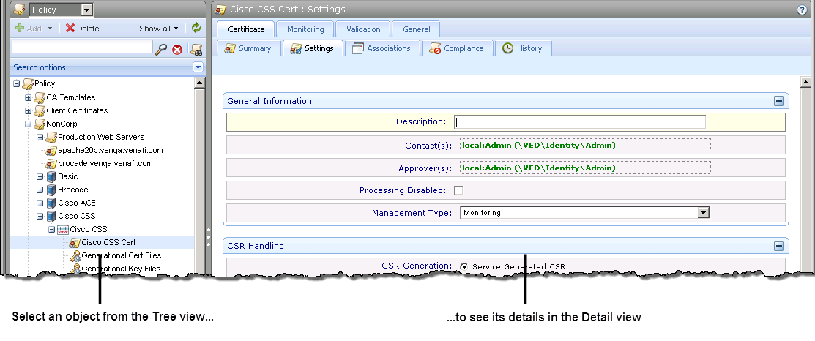Click the policy search filter icon beside red X
Viewport: 815px width, 341px height.
[x=196, y=49]
